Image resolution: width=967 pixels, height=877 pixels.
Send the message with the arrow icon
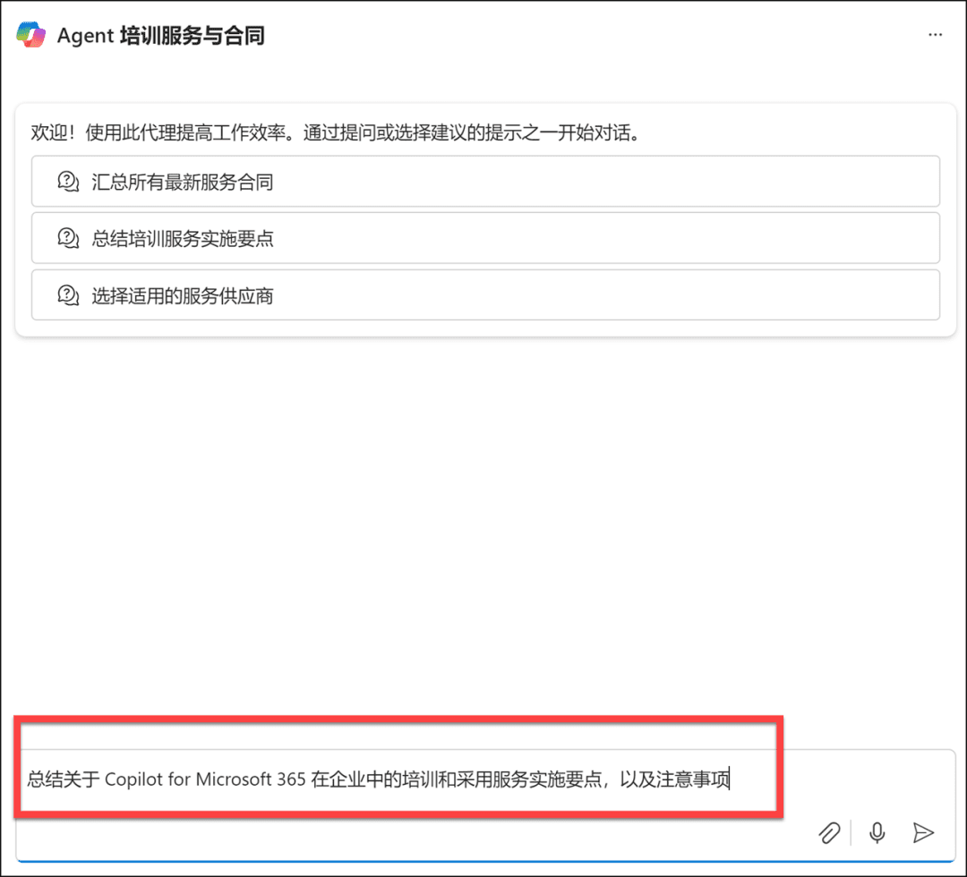pyautogui.click(x=923, y=832)
